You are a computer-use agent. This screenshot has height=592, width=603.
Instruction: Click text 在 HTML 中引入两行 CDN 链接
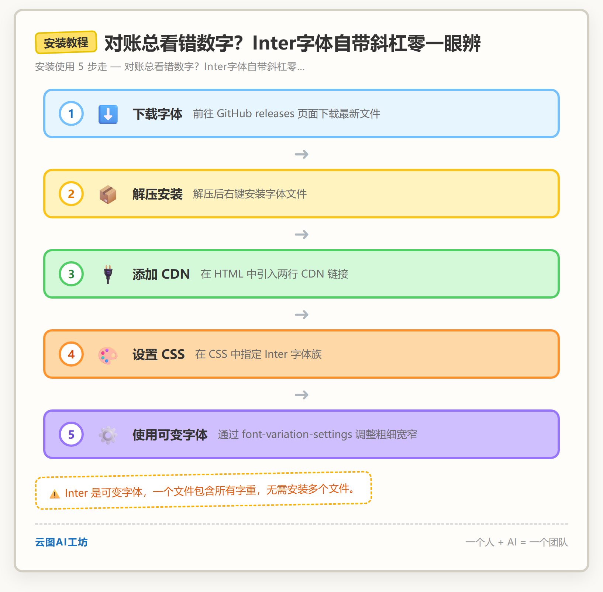(275, 274)
